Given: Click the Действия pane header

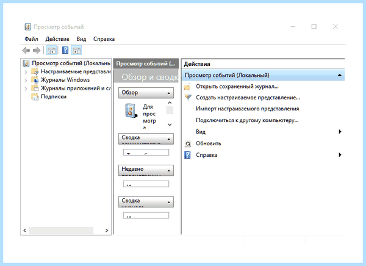Looking at the screenshot, I should [263, 64].
